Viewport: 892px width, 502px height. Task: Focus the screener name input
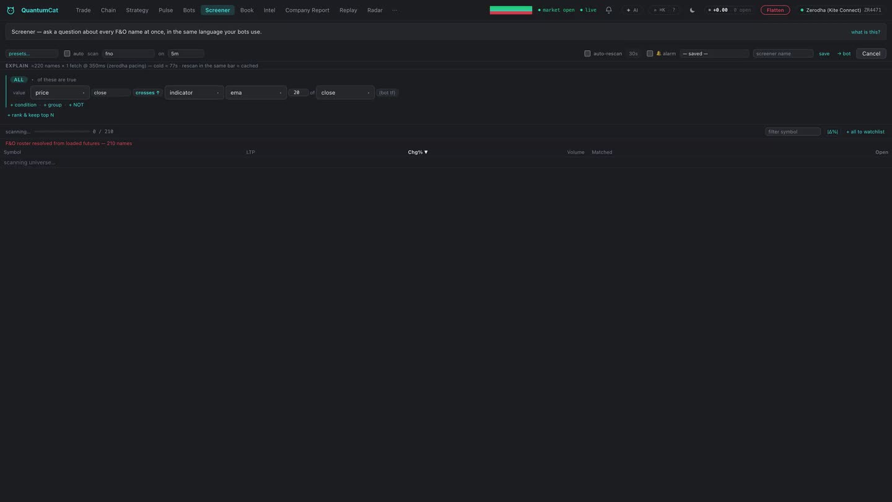coord(783,53)
